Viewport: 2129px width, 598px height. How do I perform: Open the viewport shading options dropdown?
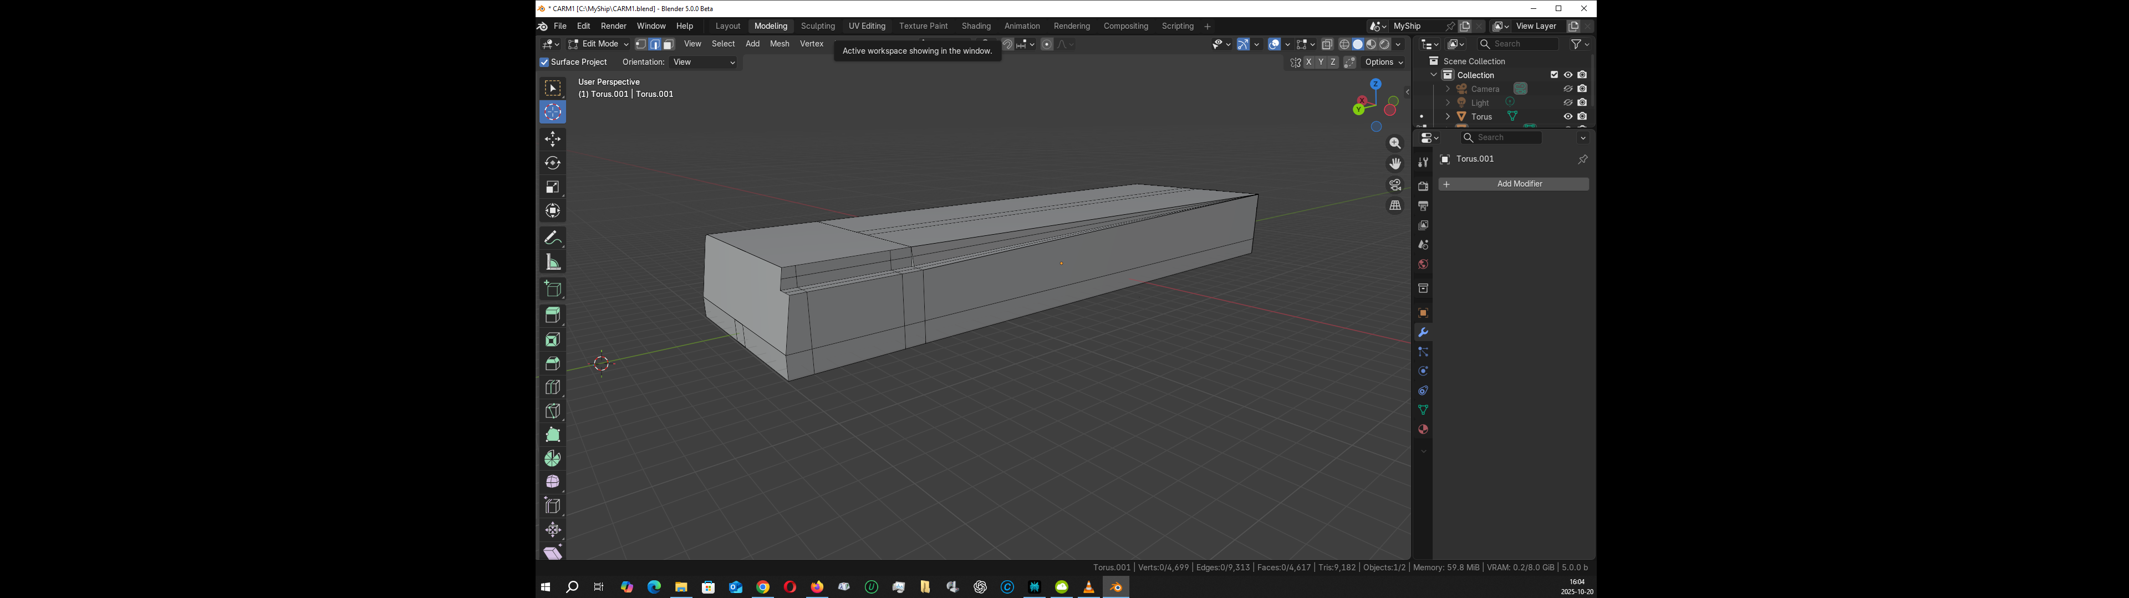[x=1398, y=45]
